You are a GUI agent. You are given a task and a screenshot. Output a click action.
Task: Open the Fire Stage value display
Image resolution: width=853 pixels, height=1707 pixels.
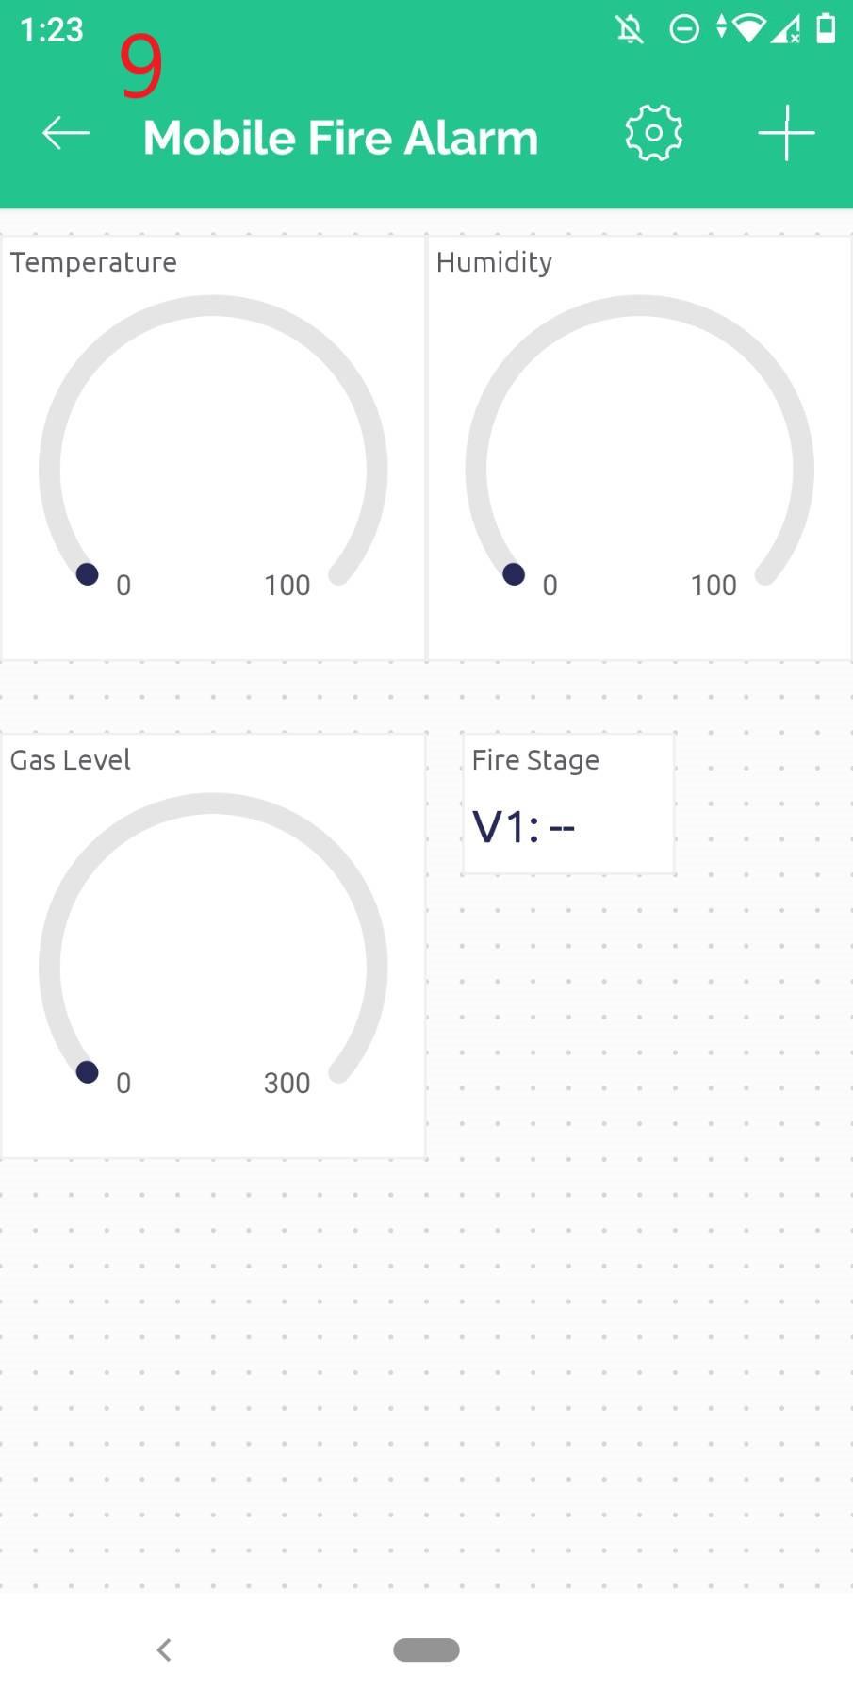coord(568,804)
